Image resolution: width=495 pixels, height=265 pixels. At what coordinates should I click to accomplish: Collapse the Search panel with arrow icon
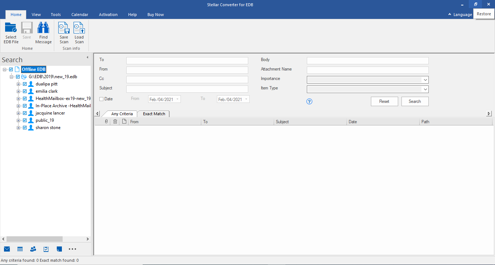point(87,57)
